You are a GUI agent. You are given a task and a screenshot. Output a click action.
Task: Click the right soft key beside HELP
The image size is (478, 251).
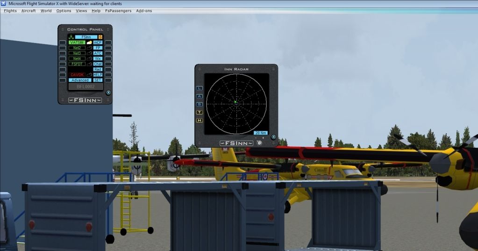tap(108, 75)
